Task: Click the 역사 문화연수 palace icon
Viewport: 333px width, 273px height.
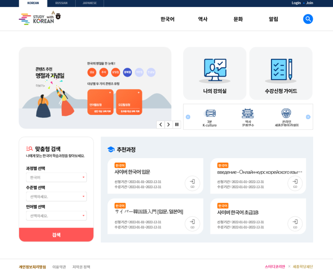Action: click(248, 113)
